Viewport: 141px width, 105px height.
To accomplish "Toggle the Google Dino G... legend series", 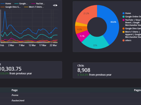I will coord(11,7).
